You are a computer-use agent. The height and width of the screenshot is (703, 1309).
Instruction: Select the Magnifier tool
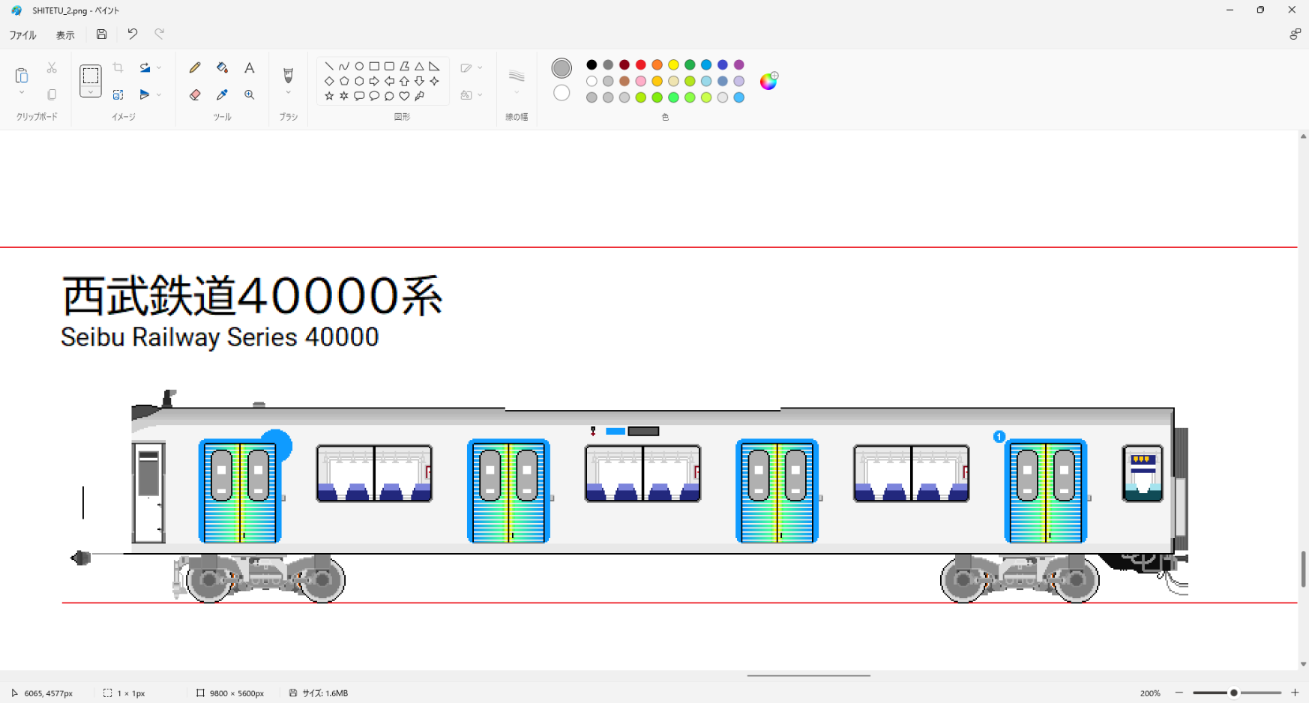pos(250,95)
